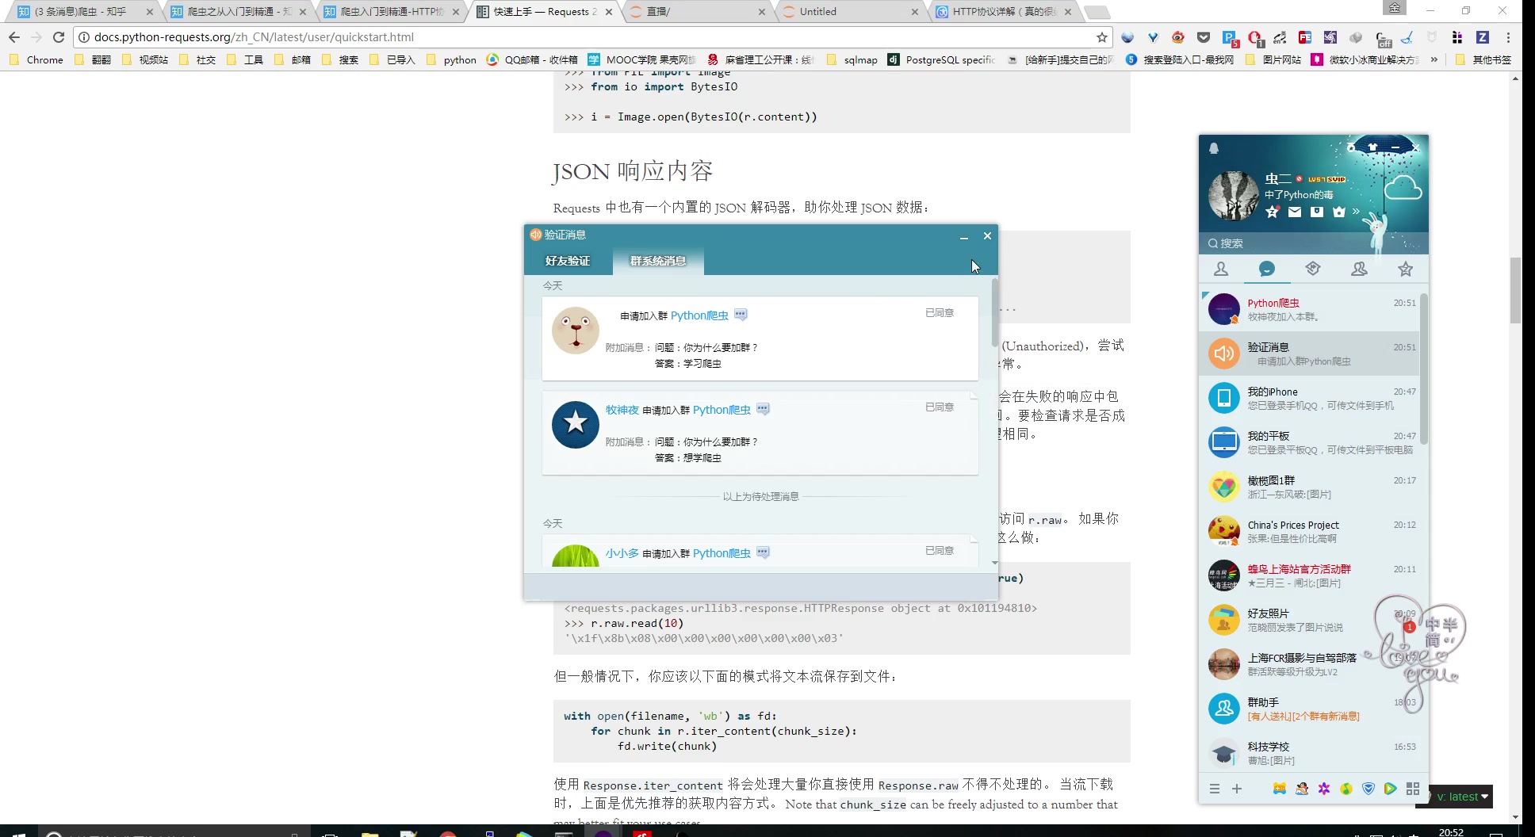Bookmark this page with the star icon
Screen dimensions: 1535x837
[1101, 37]
